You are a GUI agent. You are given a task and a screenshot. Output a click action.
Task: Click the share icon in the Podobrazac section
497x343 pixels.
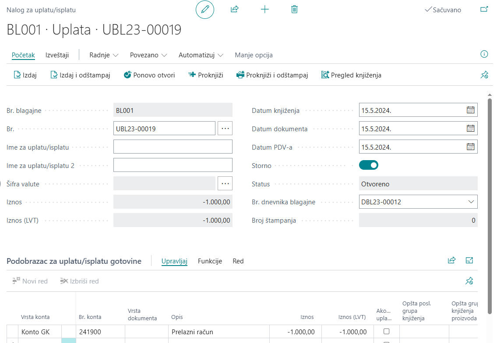coord(451,260)
